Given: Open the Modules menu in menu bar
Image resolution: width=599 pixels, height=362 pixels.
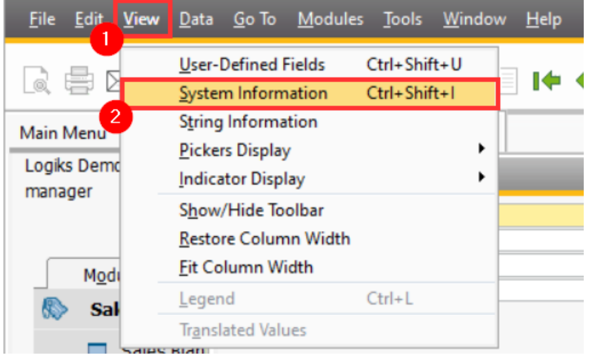Looking at the screenshot, I should (x=330, y=20).
